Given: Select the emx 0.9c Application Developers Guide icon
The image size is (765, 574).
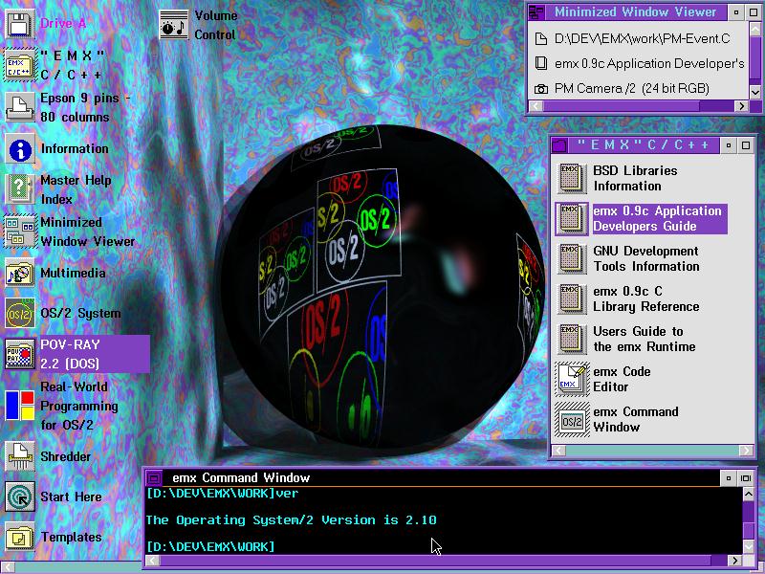Looking at the screenshot, I should click(572, 218).
